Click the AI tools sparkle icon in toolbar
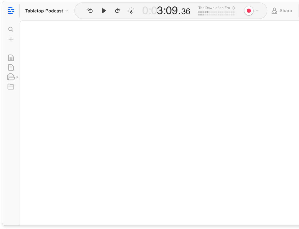 [x=131, y=11]
